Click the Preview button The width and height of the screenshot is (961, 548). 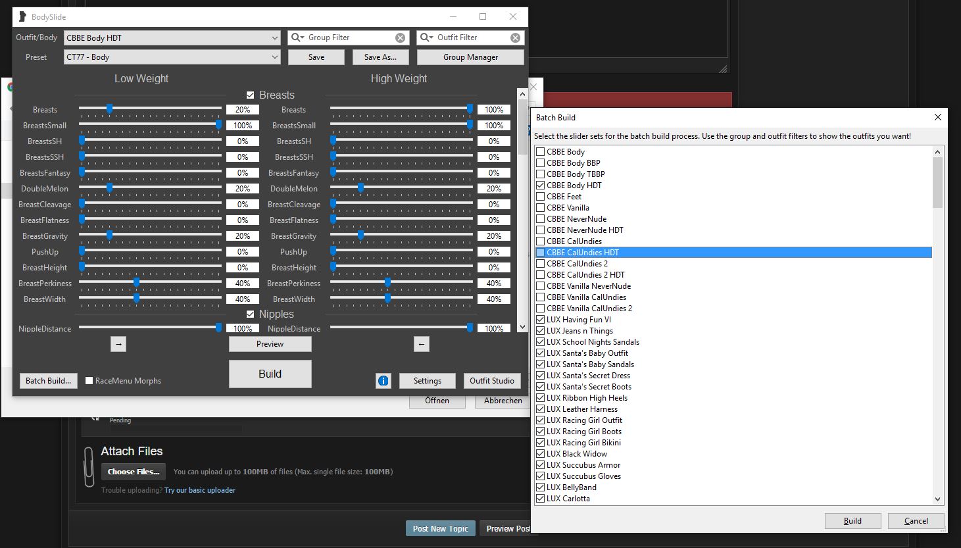tap(270, 344)
